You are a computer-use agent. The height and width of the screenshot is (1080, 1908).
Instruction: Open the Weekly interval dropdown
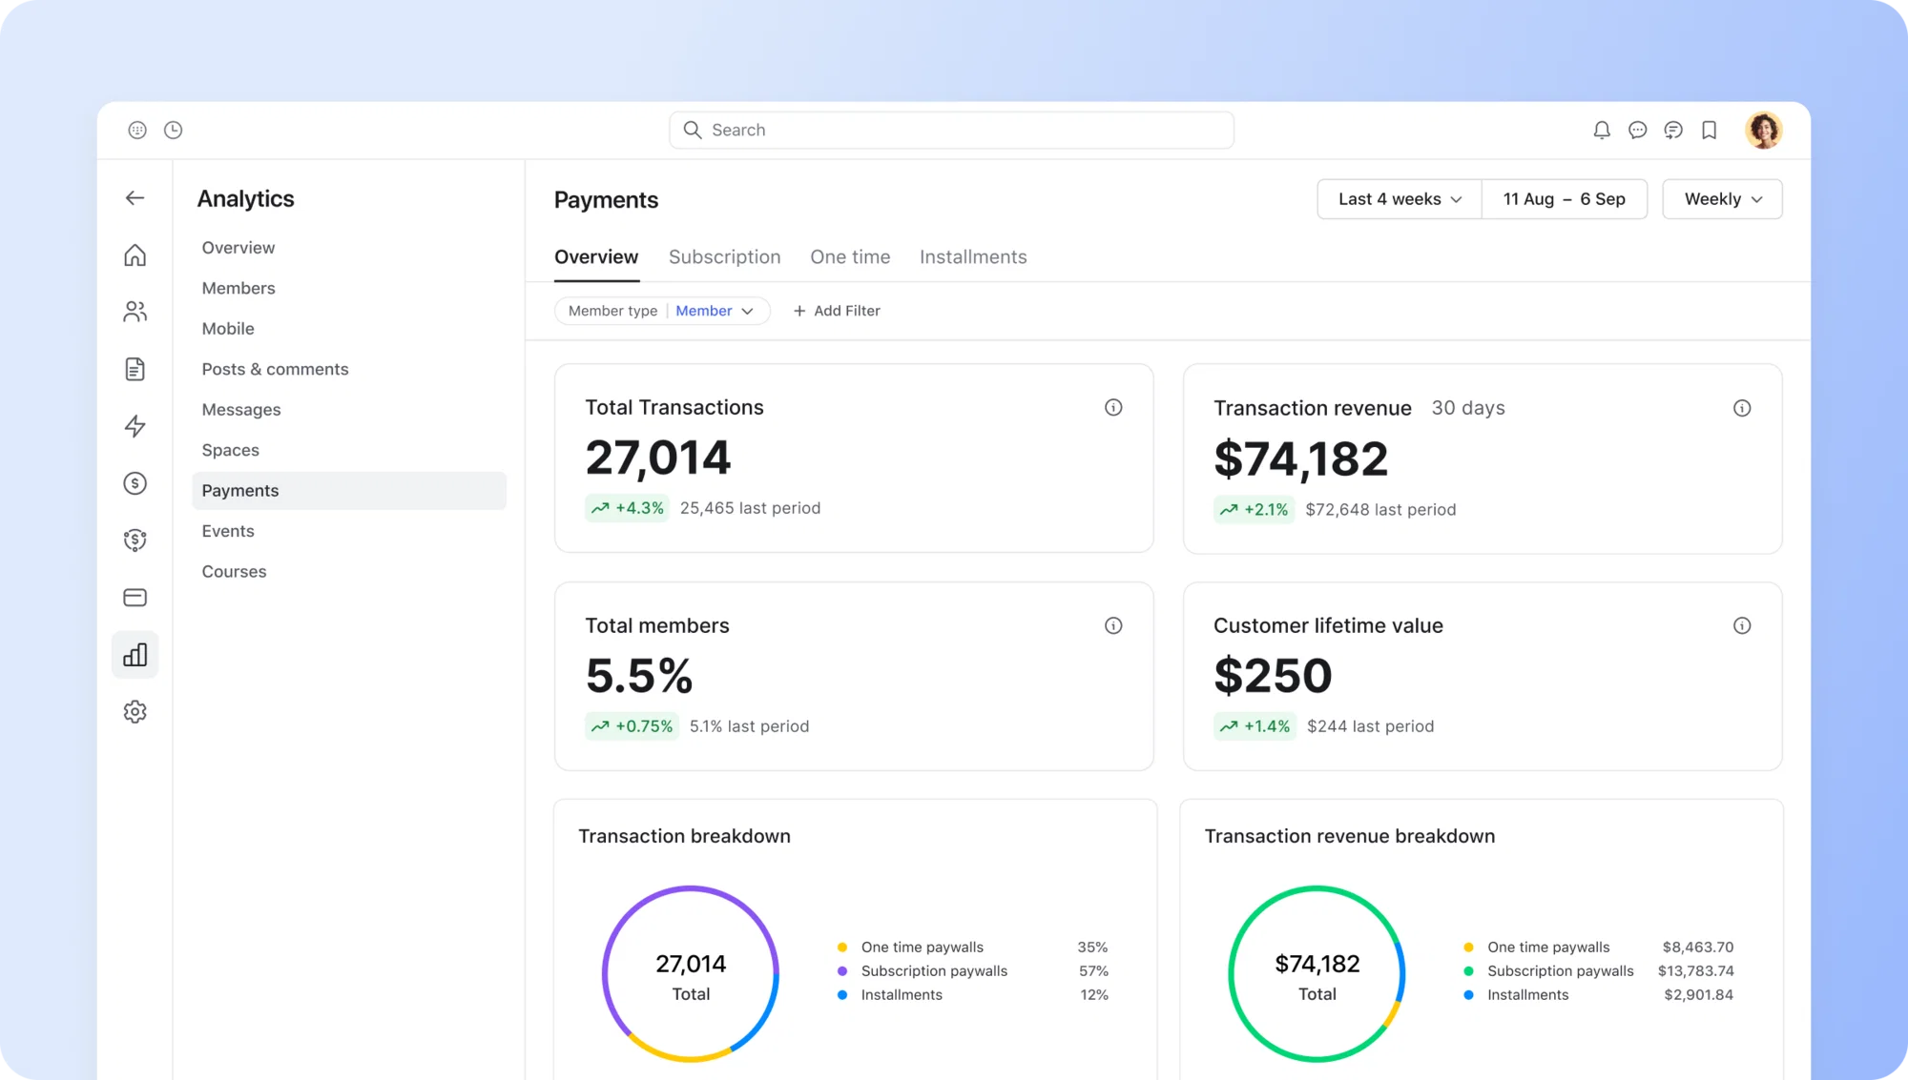tap(1722, 199)
